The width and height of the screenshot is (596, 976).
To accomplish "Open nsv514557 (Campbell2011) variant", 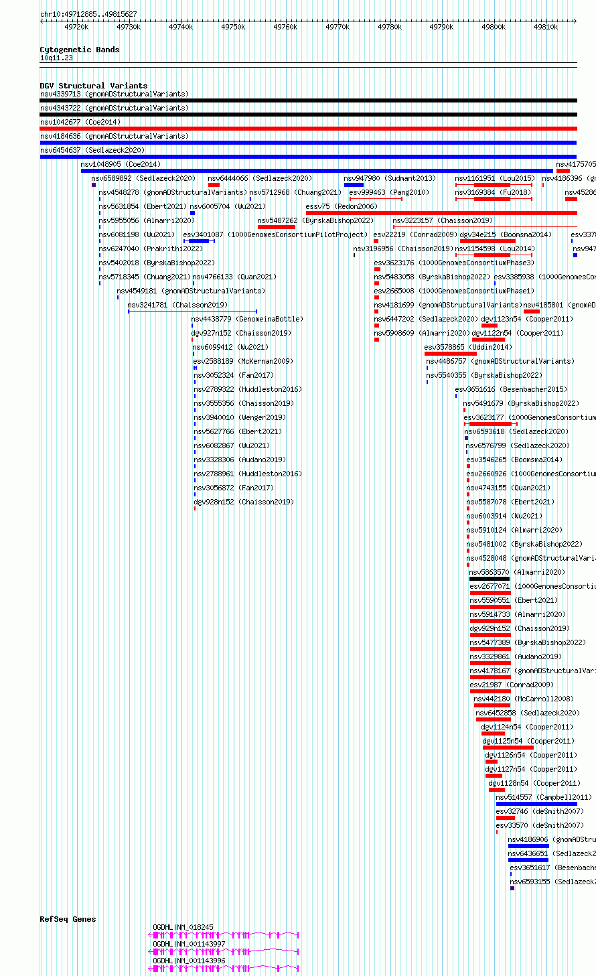I will pyautogui.click(x=544, y=797).
